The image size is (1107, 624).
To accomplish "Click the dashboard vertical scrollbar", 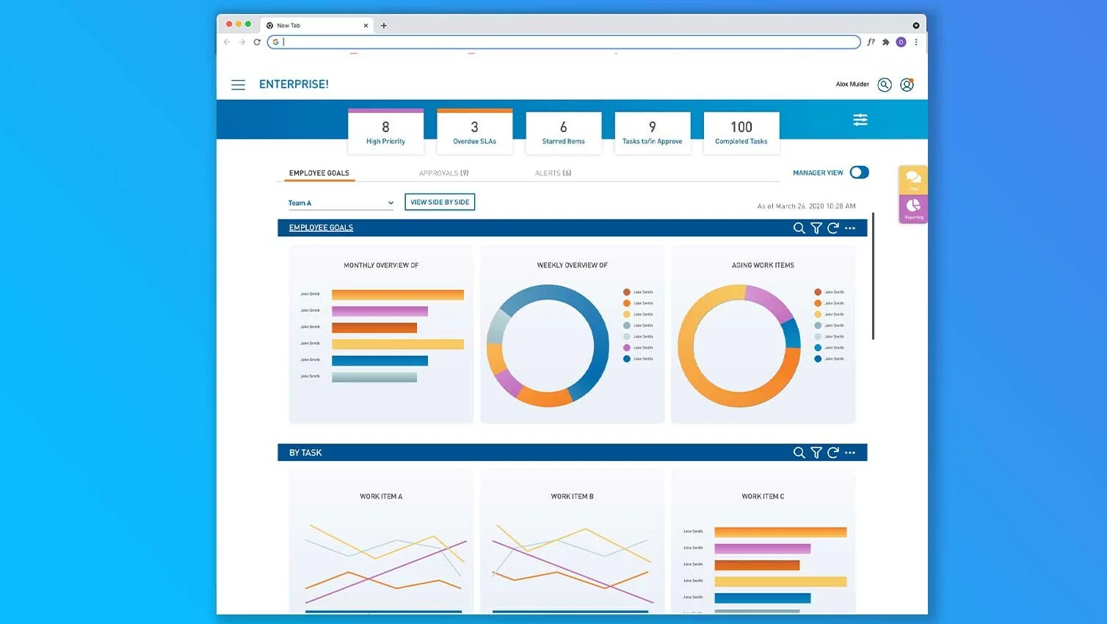I will coord(873,276).
